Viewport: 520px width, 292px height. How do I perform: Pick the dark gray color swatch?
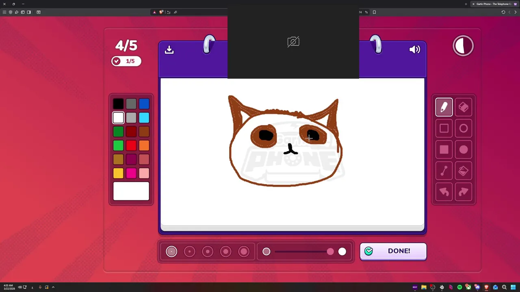[131, 104]
